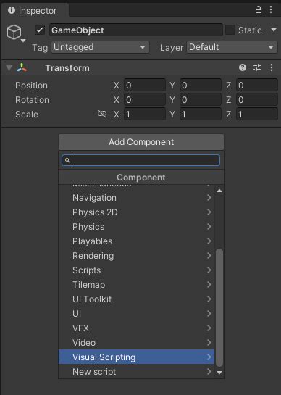
Task: Open the Tilemap component category
Action: 136,285
